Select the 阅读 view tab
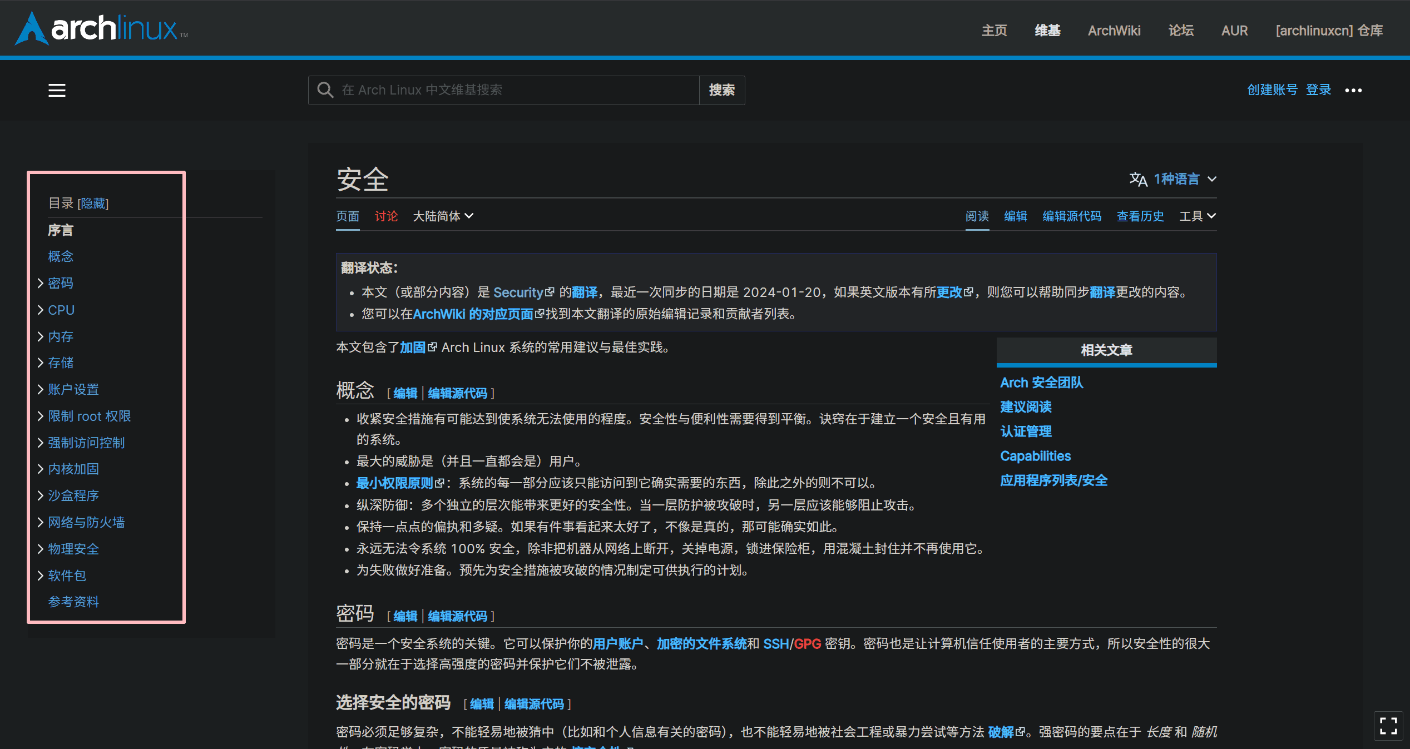Image resolution: width=1410 pixels, height=749 pixels. pyautogui.click(x=977, y=216)
